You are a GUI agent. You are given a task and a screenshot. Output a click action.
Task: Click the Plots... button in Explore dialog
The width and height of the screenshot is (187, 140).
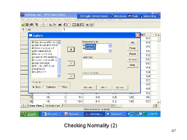[x=104, y=87]
